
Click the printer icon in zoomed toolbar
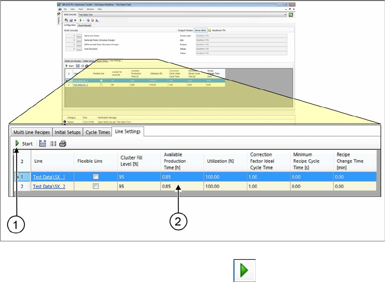point(63,143)
